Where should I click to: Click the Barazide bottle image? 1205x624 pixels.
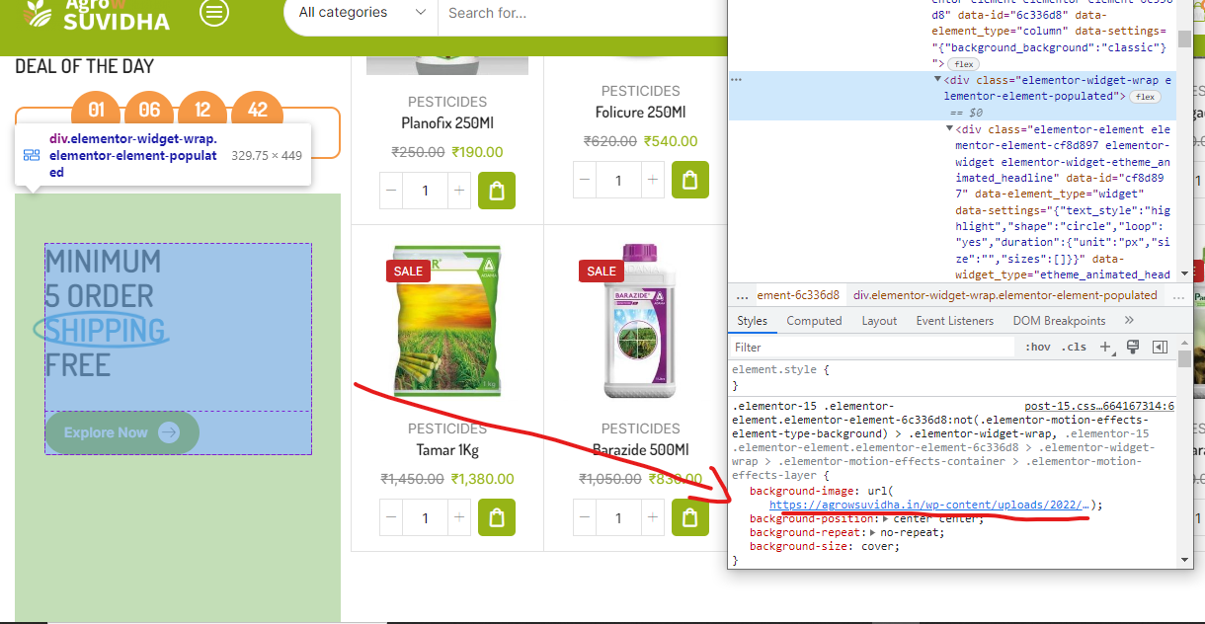pyautogui.click(x=640, y=322)
